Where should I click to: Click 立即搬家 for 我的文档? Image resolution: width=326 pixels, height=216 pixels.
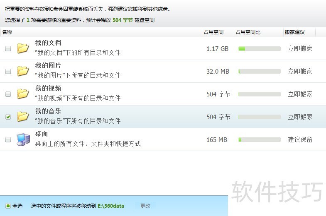click(300, 49)
